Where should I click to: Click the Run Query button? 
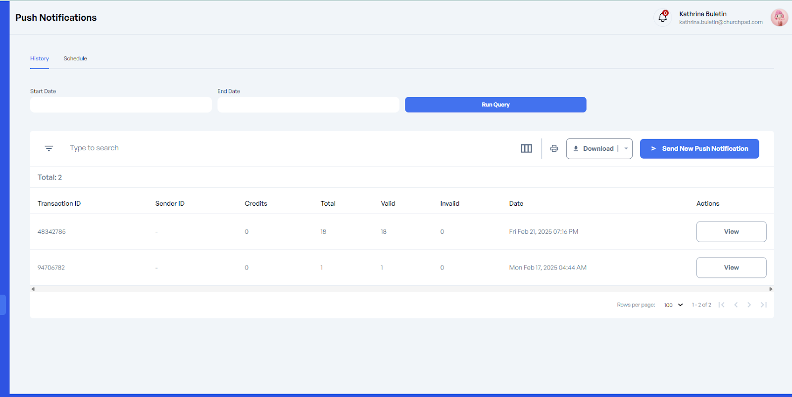pyautogui.click(x=495, y=105)
